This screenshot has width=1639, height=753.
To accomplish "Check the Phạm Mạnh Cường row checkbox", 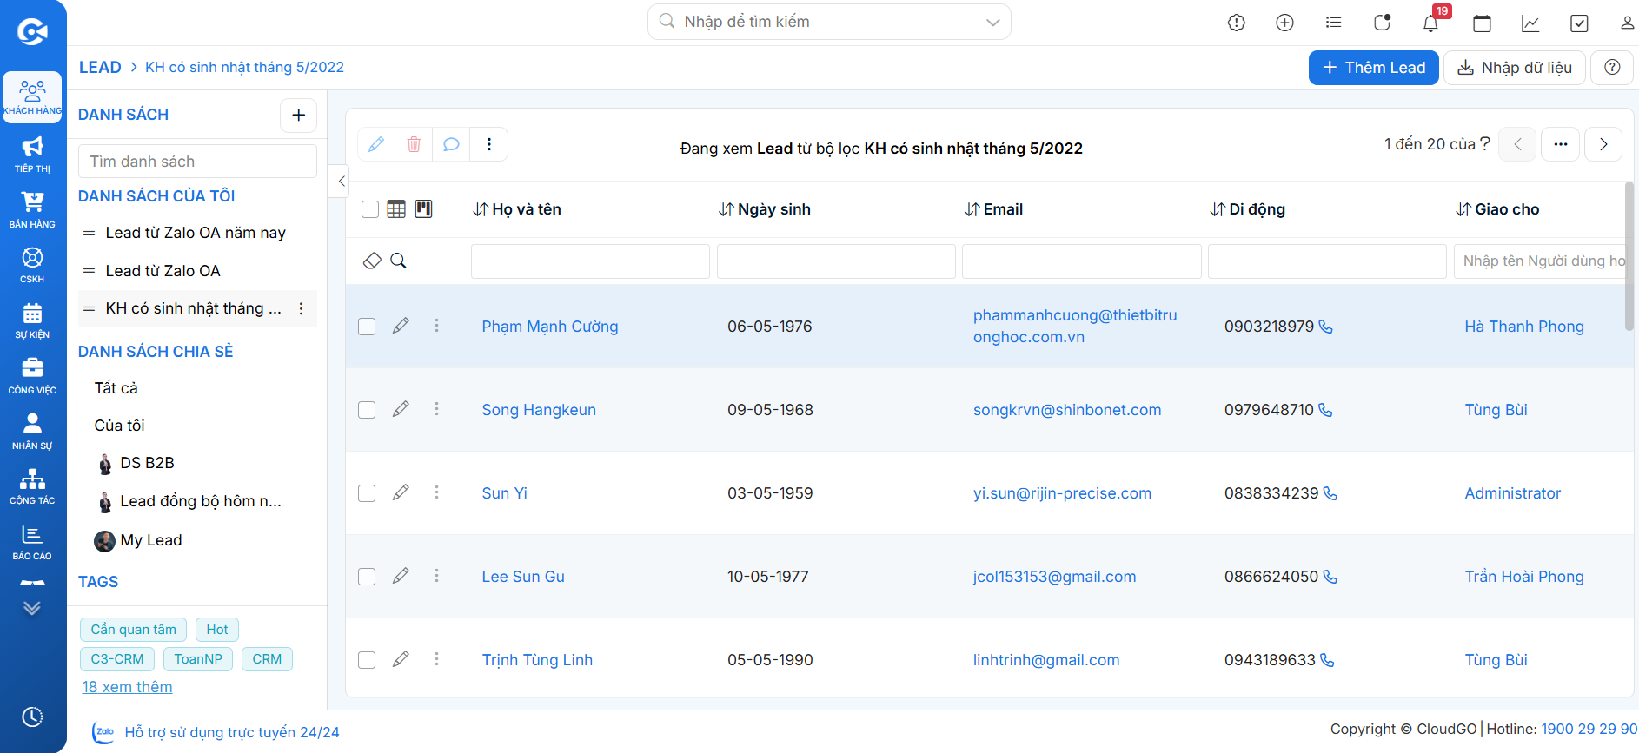I will 367,327.
